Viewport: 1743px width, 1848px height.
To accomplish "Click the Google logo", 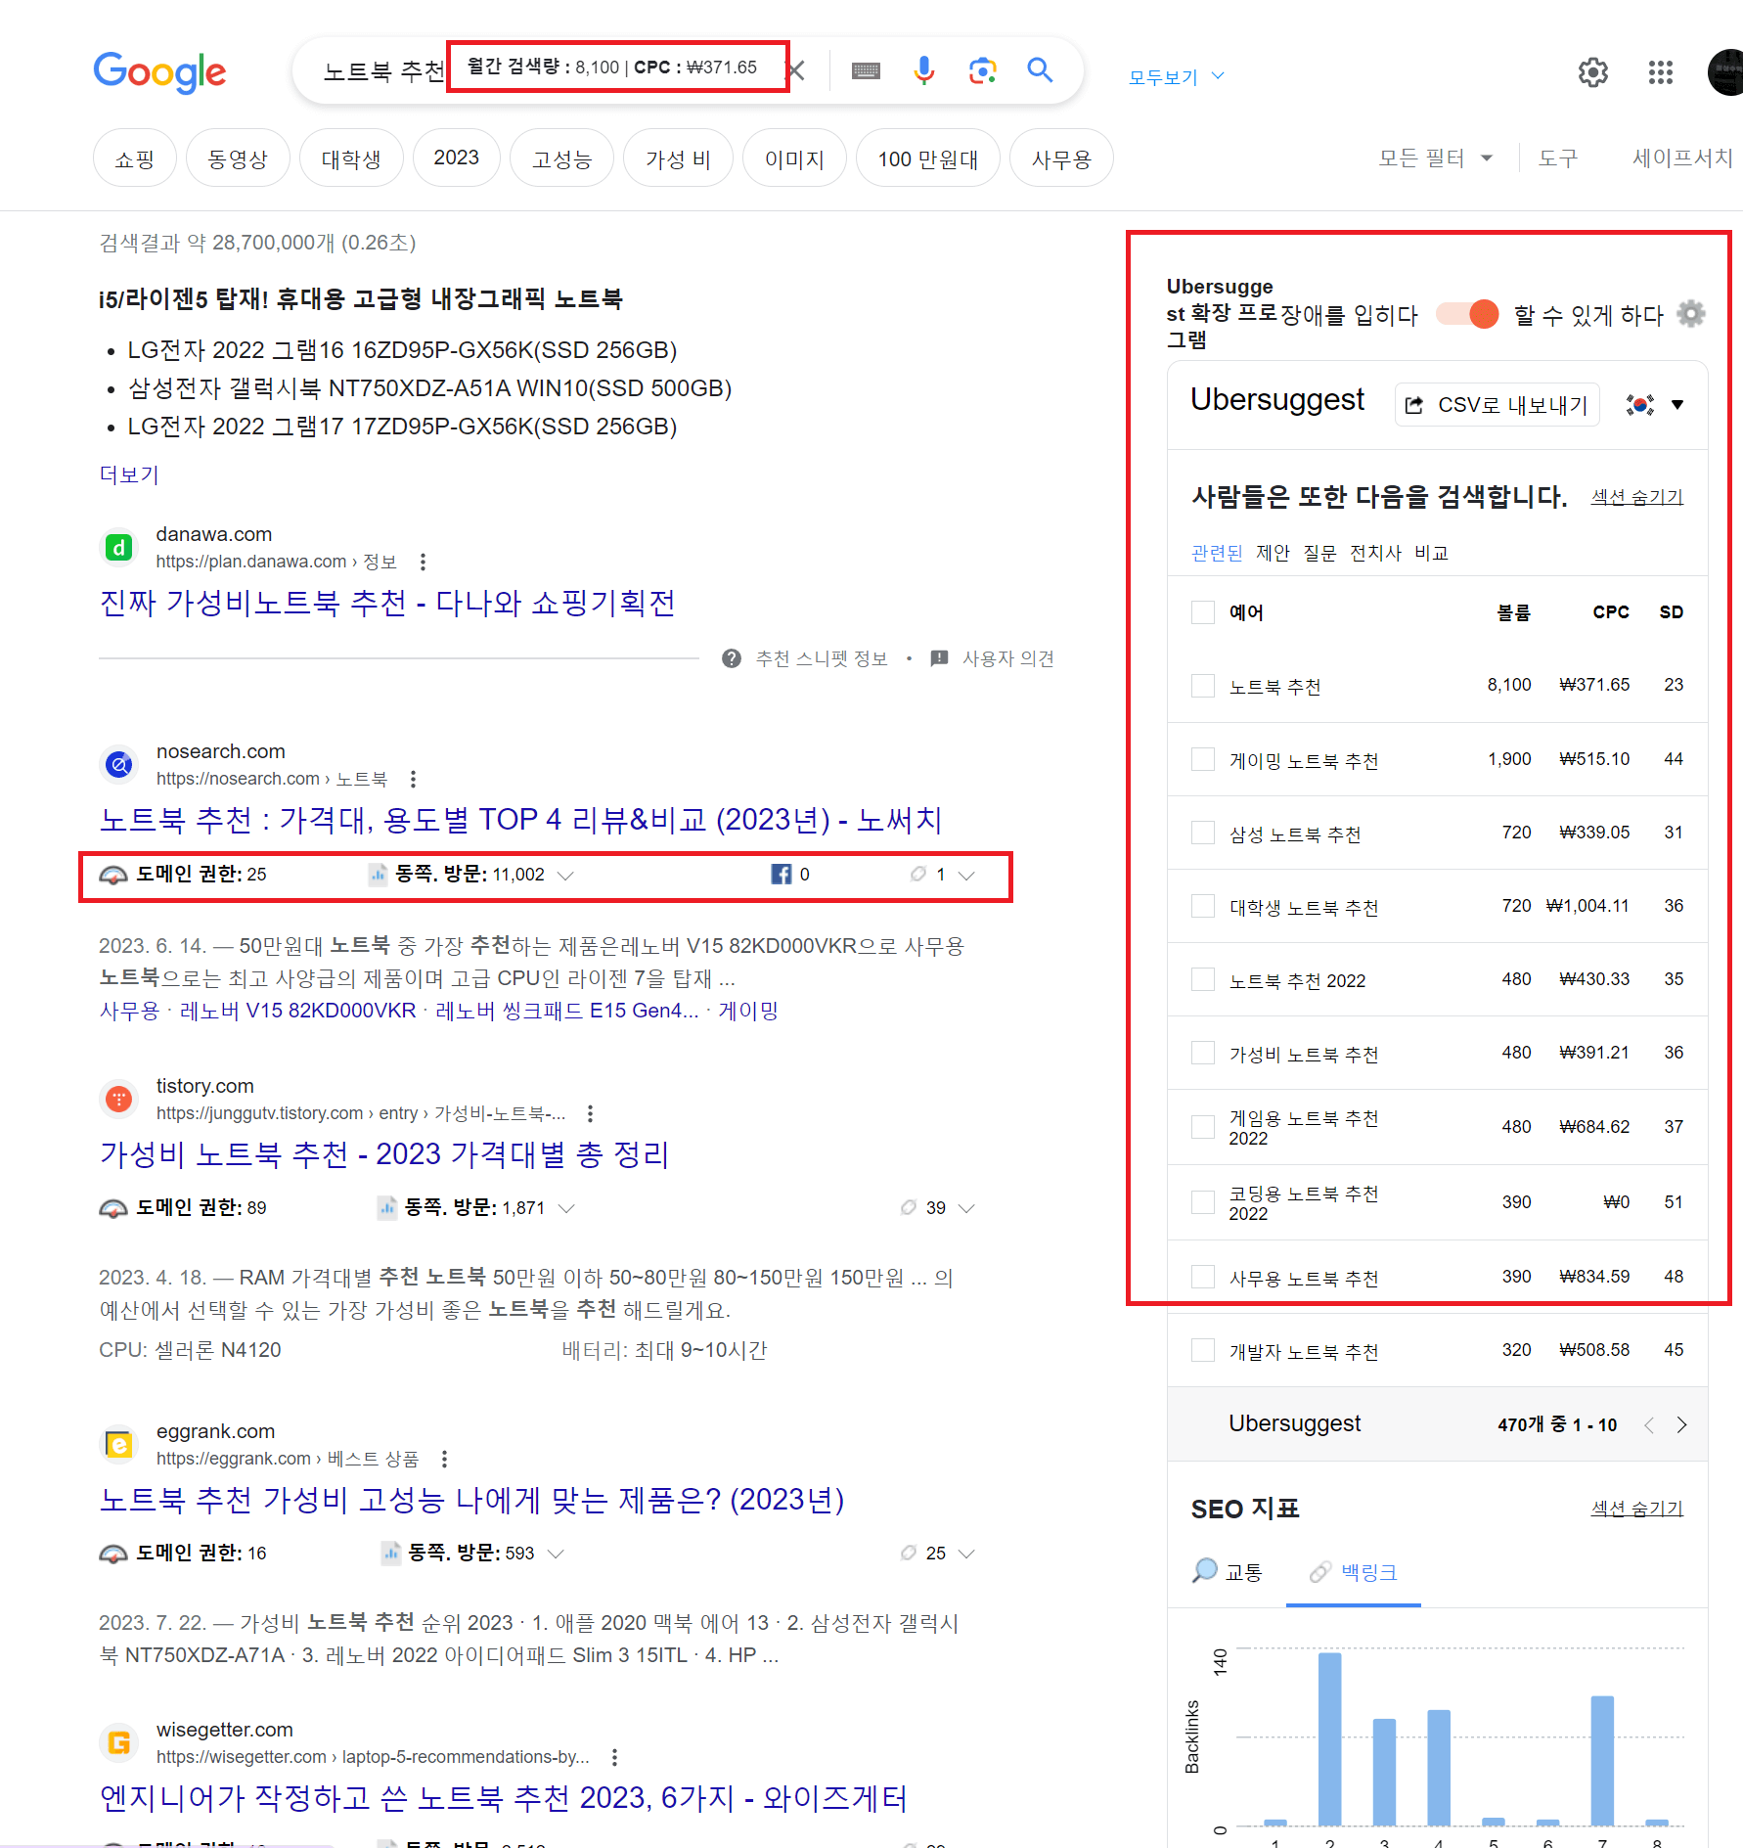I will click(x=159, y=72).
